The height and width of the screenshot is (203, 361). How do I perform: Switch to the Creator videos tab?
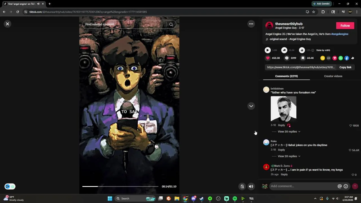click(x=333, y=76)
